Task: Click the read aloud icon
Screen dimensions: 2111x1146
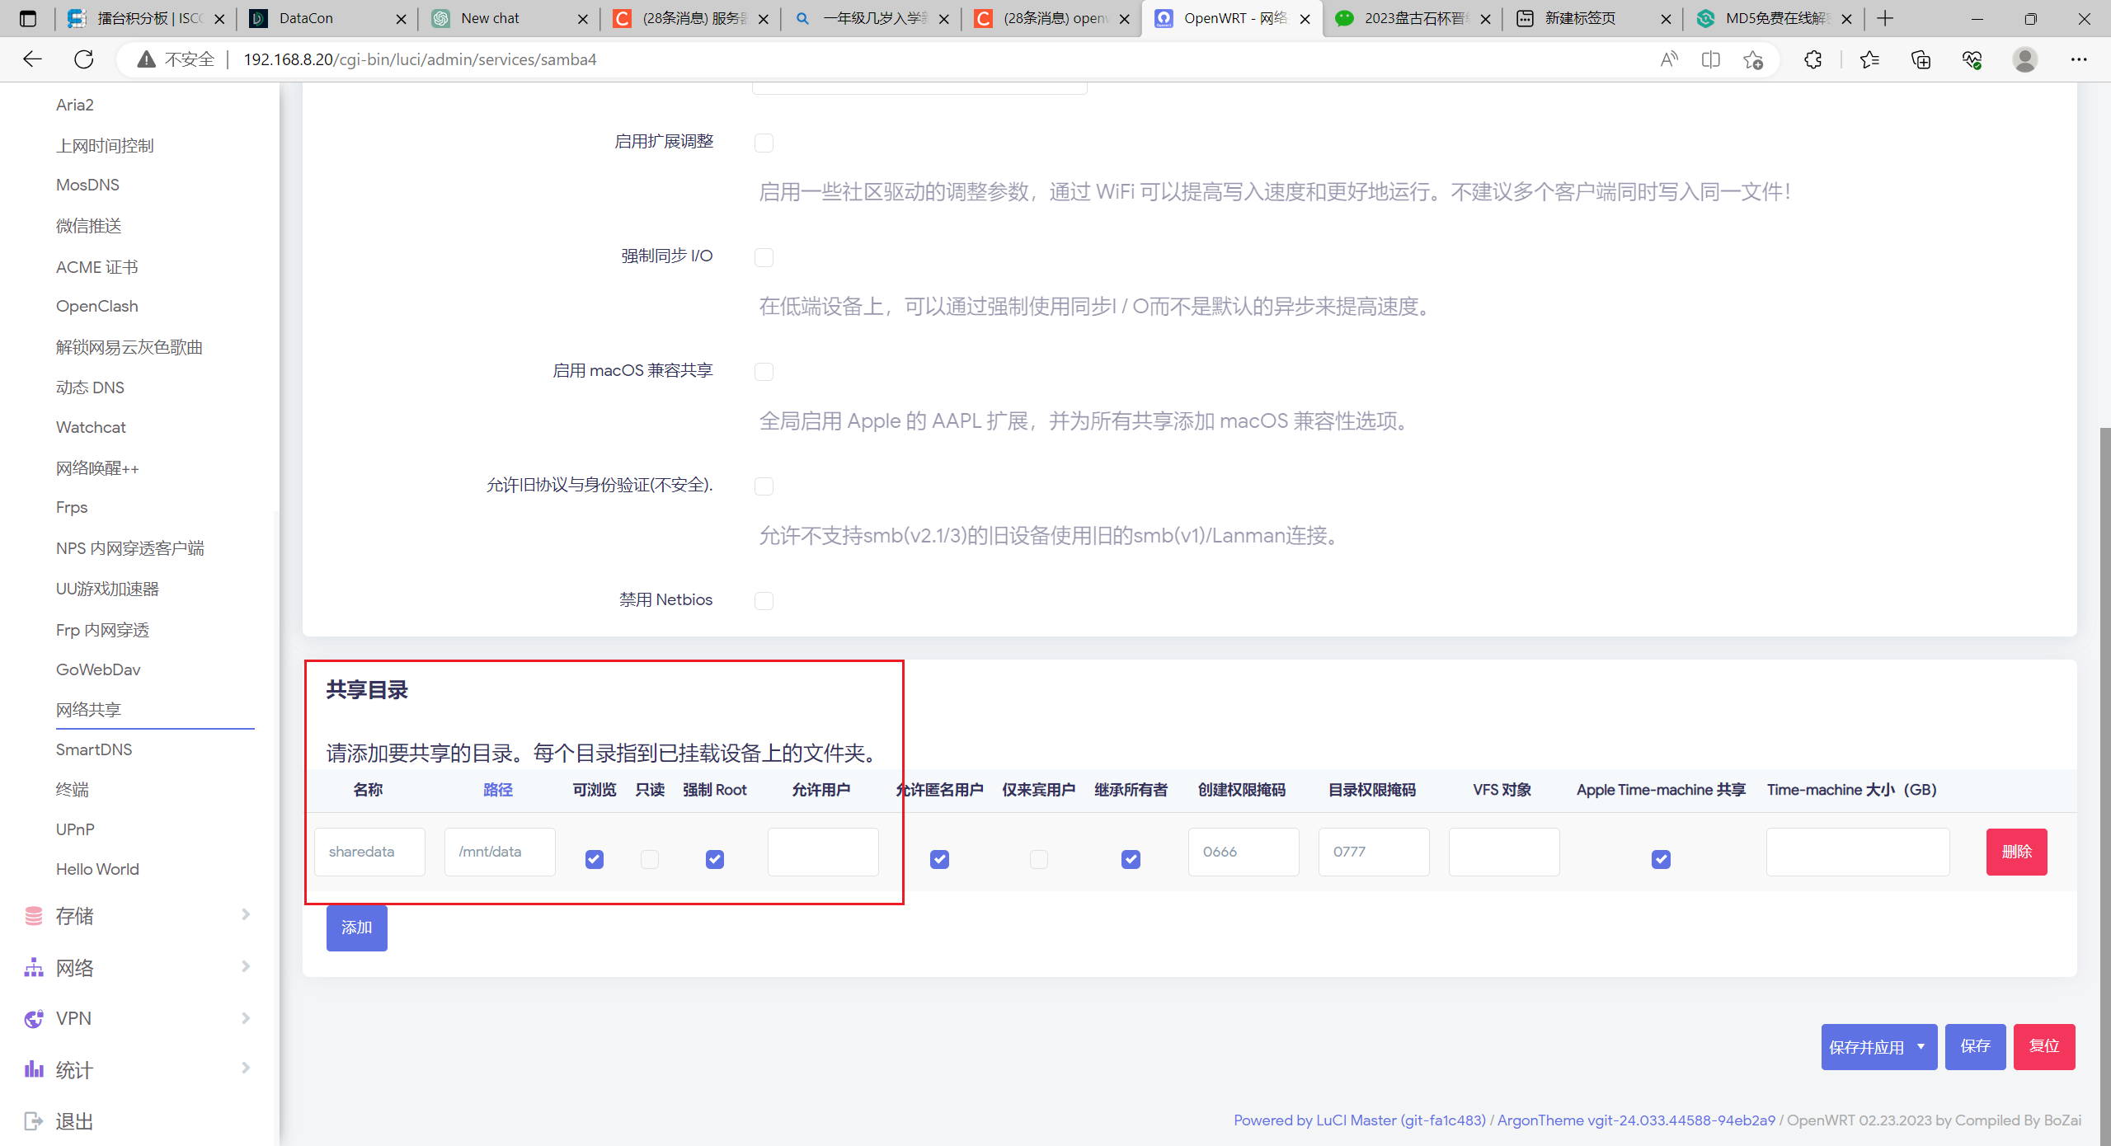Action: [x=1668, y=59]
